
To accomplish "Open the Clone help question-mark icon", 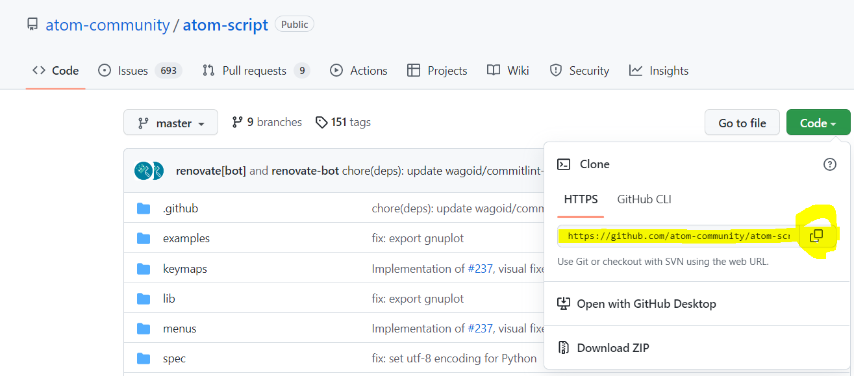I will click(x=829, y=164).
